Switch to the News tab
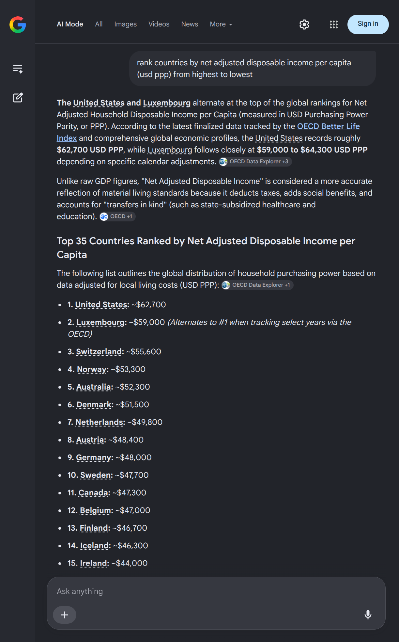 click(190, 24)
